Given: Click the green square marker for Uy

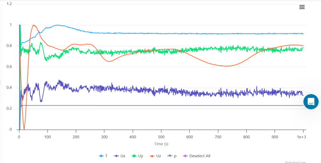Looking at the screenshot, I should click(134, 156).
